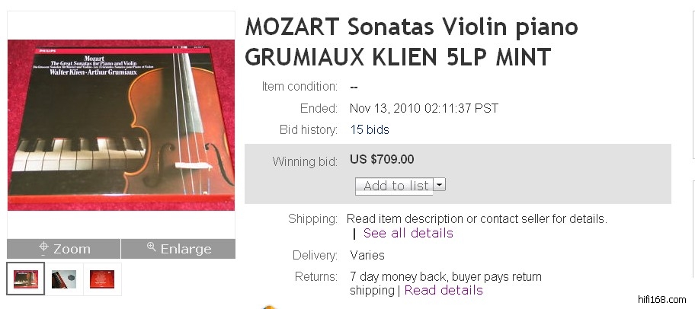Click the Item condition label
The width and height of the screenshot is (695, 309).
click(299, 87)
